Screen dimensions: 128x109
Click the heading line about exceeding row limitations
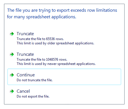click(62, 10)
